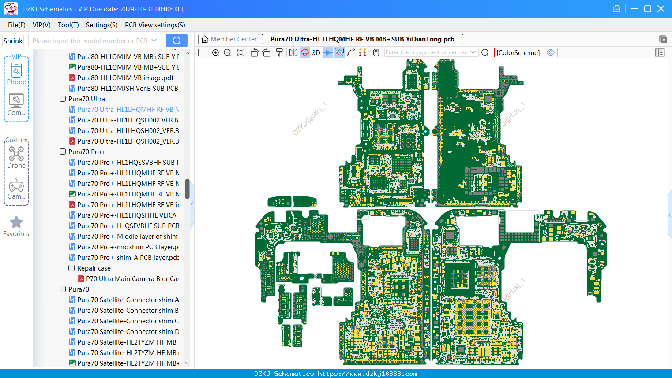Collapse the Pura70 tree node
This screenshot has height=378, width=672.
(63, 289)
